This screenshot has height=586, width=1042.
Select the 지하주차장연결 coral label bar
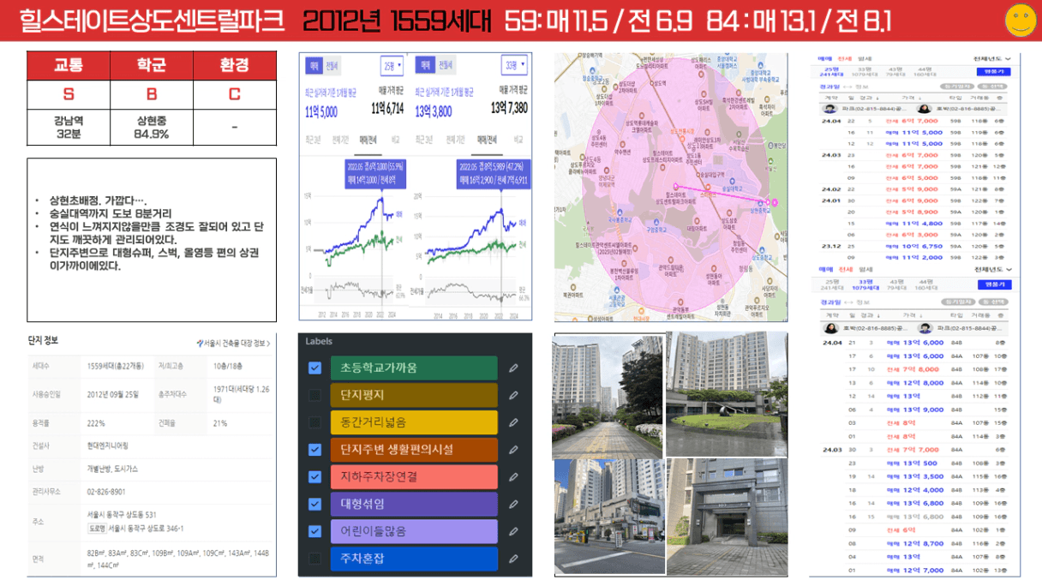(x=414, y=477)
